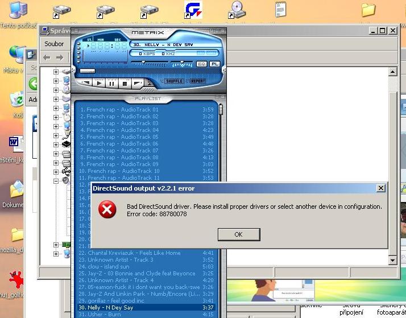Open the Soubor menu in Správce window

[54, 44]
